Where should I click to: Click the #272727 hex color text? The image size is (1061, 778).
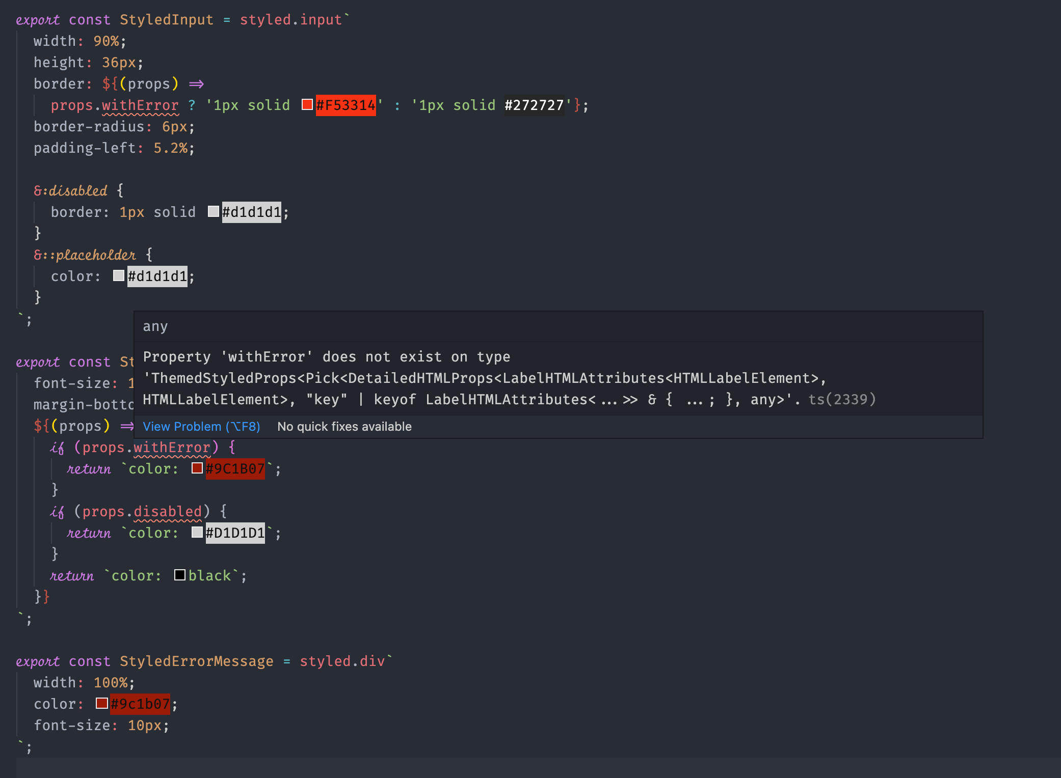click(534, 105)
